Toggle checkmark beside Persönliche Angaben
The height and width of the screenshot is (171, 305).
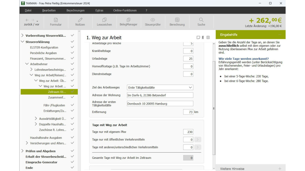(72, 53)
